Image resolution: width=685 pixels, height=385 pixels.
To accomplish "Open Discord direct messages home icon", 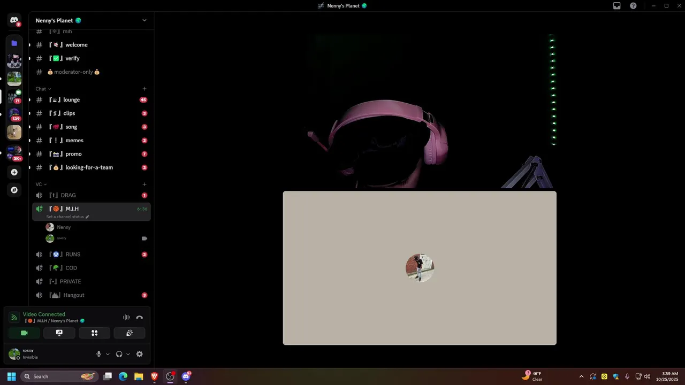I will pos(14,20).
